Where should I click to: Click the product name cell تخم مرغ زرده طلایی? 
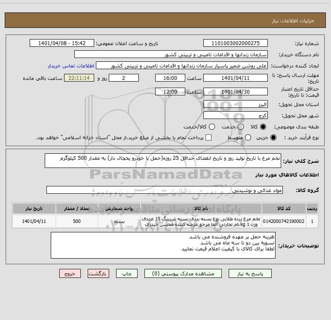201,221
